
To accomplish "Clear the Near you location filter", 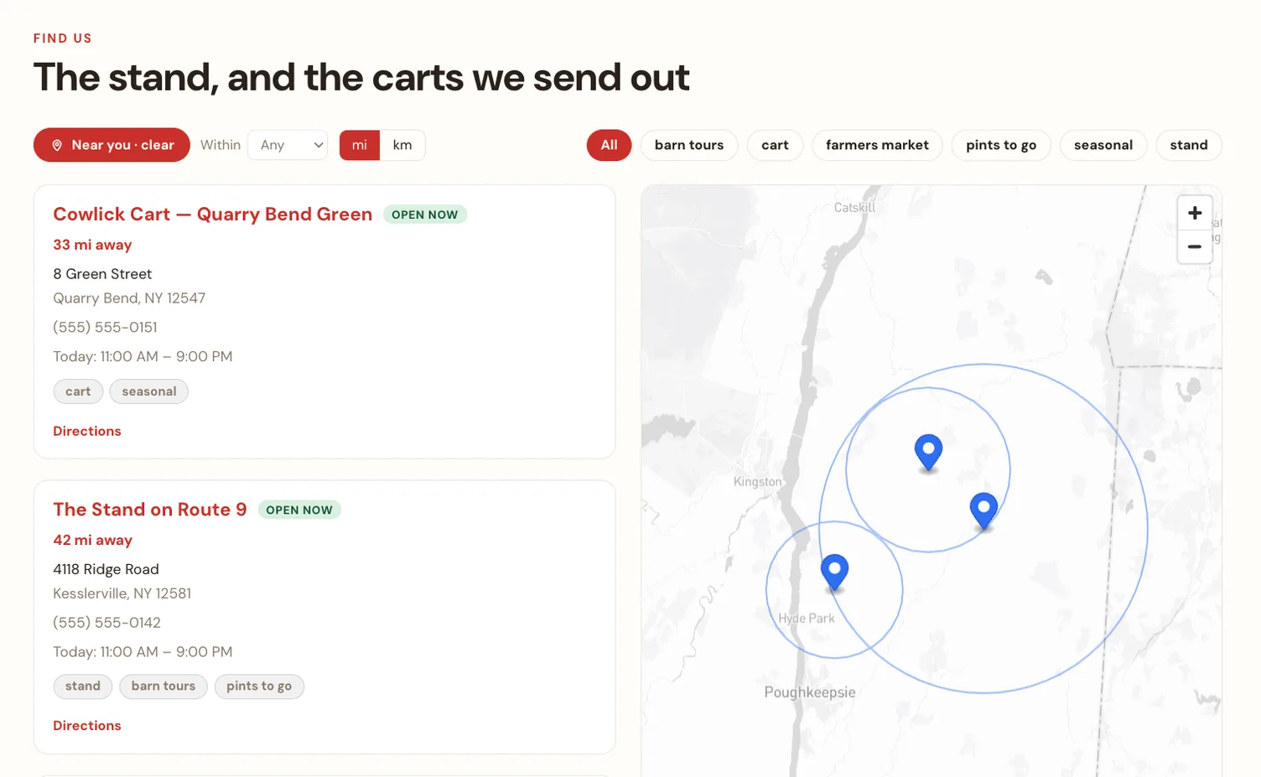I will pyautogui.click(x=112, y=145).
